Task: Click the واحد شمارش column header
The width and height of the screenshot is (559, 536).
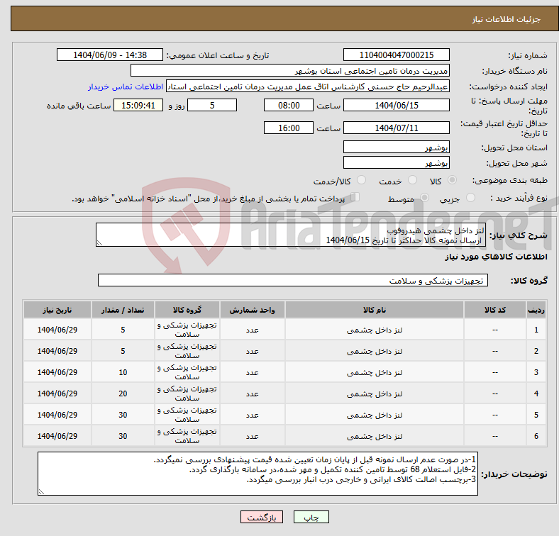Action: coord(252,310)
